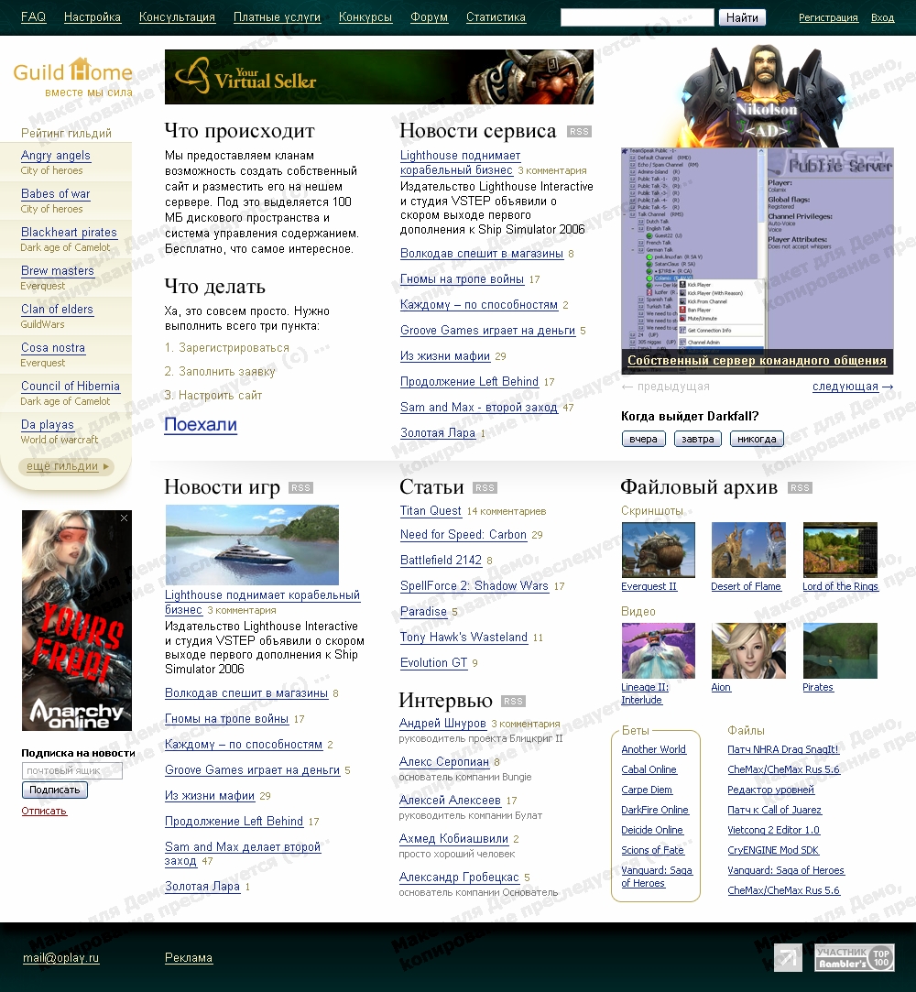Open the Angry angels guild
Screen dimensions: 916x992
56,156
